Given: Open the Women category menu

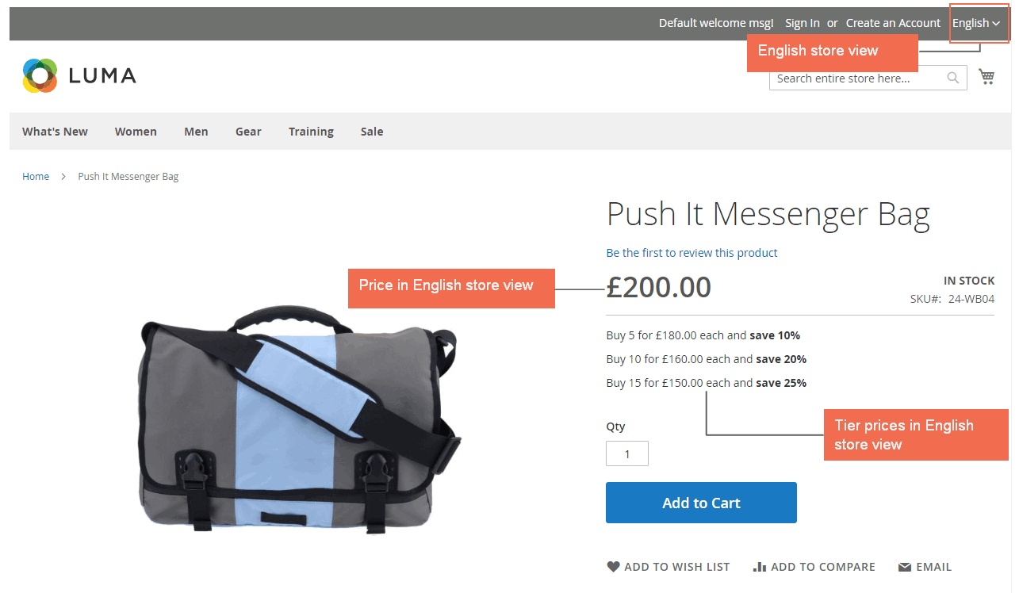Looking at the screenshot, I should coord(136,132).
